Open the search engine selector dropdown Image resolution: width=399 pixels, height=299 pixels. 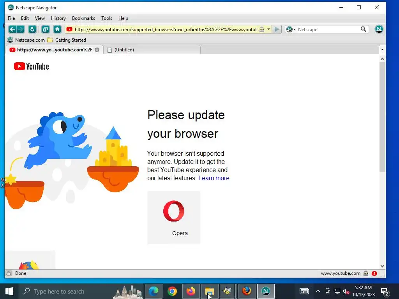coord(291,30)
